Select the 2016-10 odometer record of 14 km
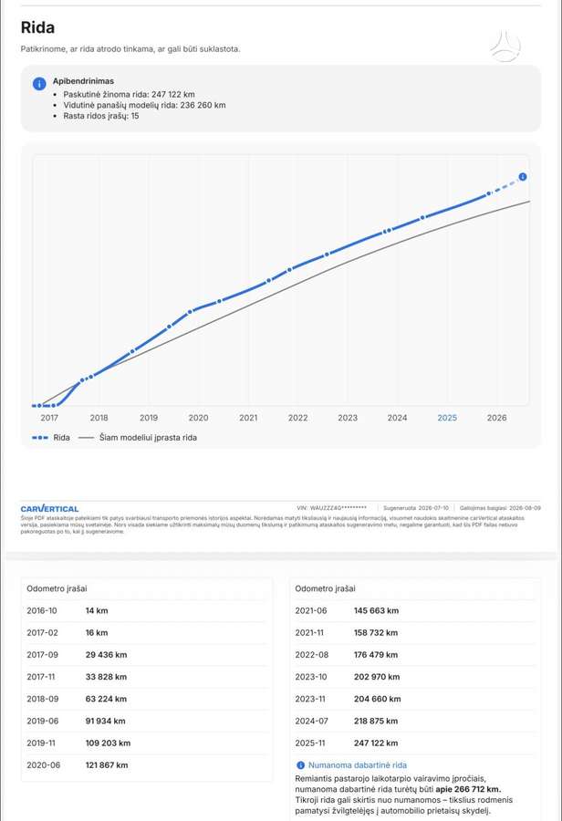Viewport: 562px width, 821px height. (x=147, y=610)
